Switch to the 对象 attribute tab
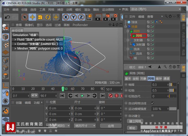188x136 pixels. (x=143, y=79)
